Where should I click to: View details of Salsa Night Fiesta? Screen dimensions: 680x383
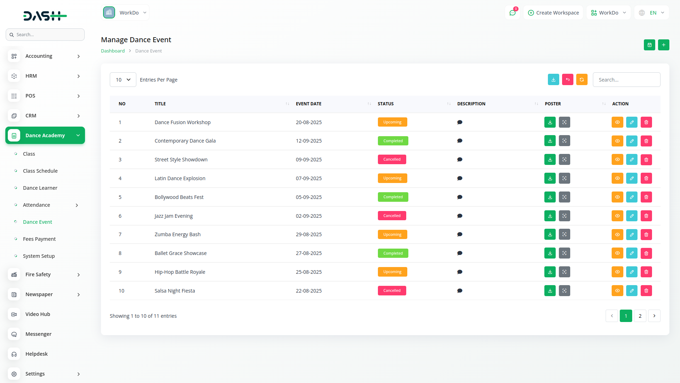pos(617,291)
